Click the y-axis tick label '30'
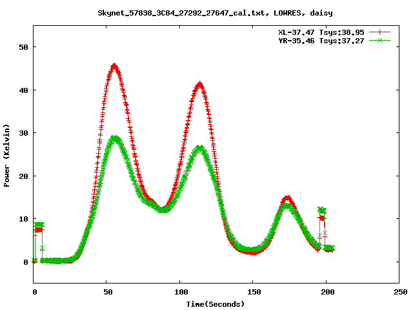The width and height of the screenshot is (413, 310). click(23, 133)
